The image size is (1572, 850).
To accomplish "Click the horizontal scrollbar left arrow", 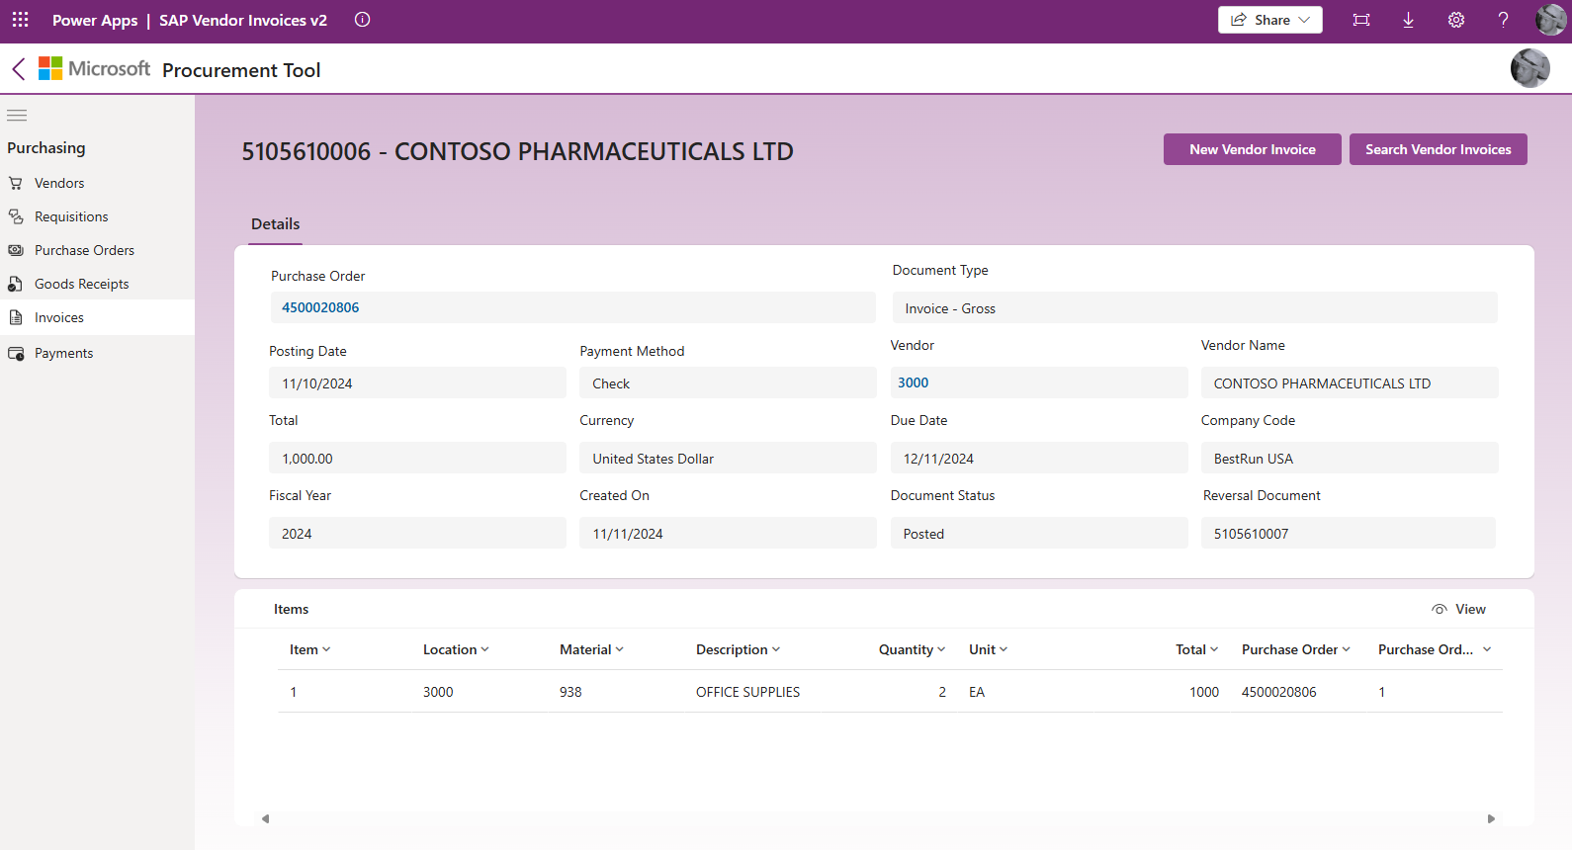I will click(265, 818).
